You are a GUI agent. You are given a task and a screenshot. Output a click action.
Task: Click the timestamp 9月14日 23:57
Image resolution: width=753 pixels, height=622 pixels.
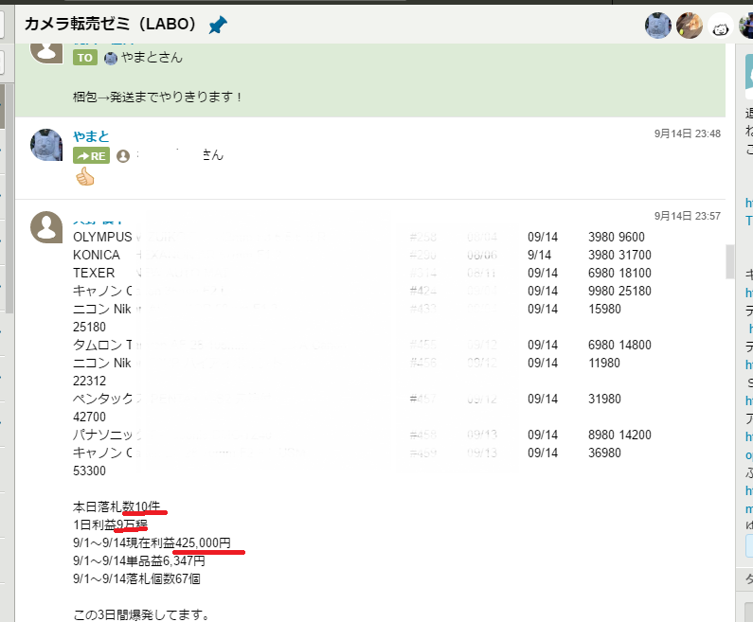pos(688,216)
